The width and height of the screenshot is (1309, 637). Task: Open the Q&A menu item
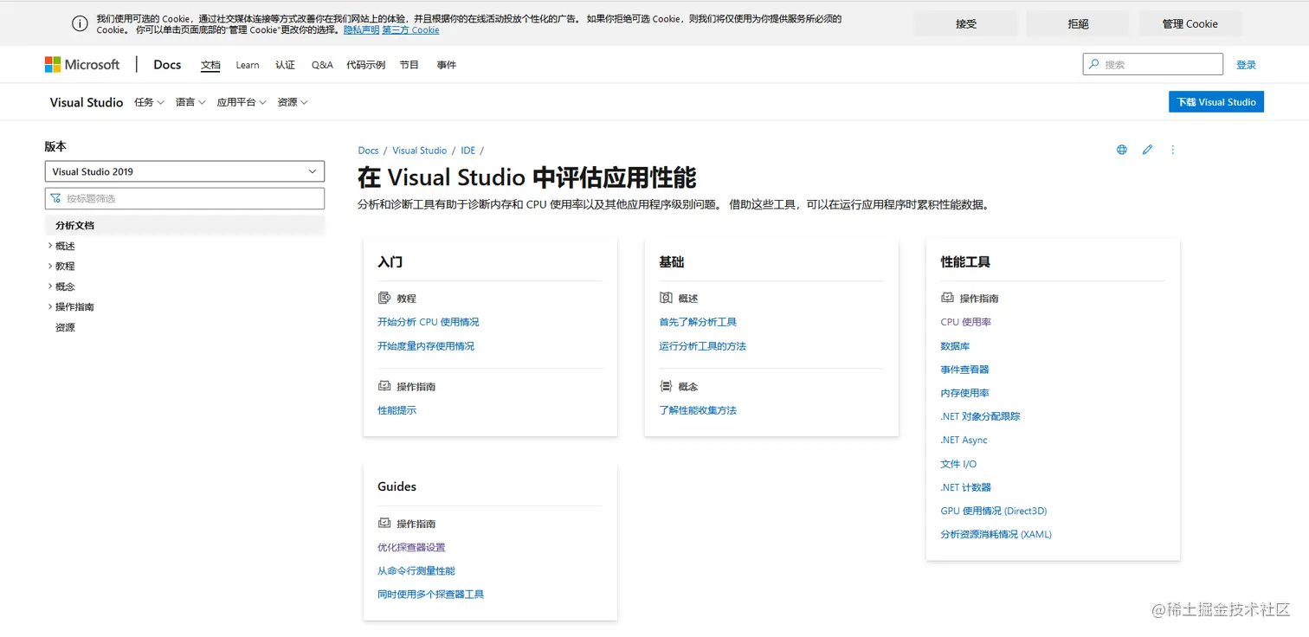[x=321, y=64]
